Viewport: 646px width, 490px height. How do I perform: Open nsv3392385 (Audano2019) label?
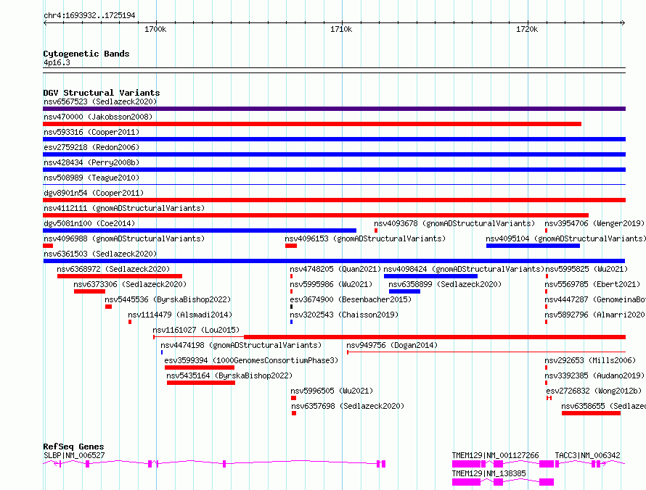click(x=594, y=375)
